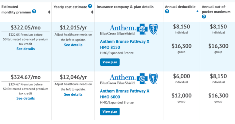Image resolution: width=235 pixels, height=124 pixels.
Task: See details under $322.05 premium
Action: coord(25,49)
